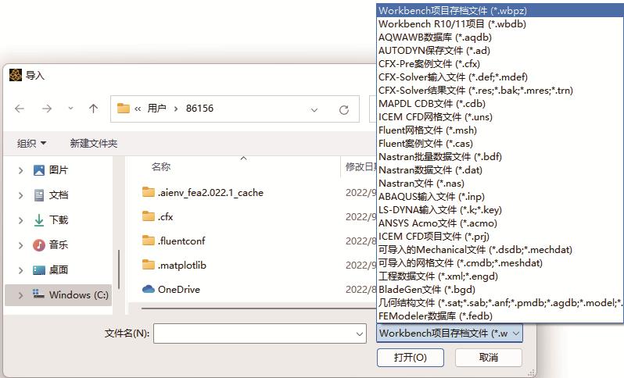Image resolution: width=624 pixels, height=378 pixels.
Task: Choose LS-DYNA输入文件 (*.k;*.key) option
Action: 500,210
